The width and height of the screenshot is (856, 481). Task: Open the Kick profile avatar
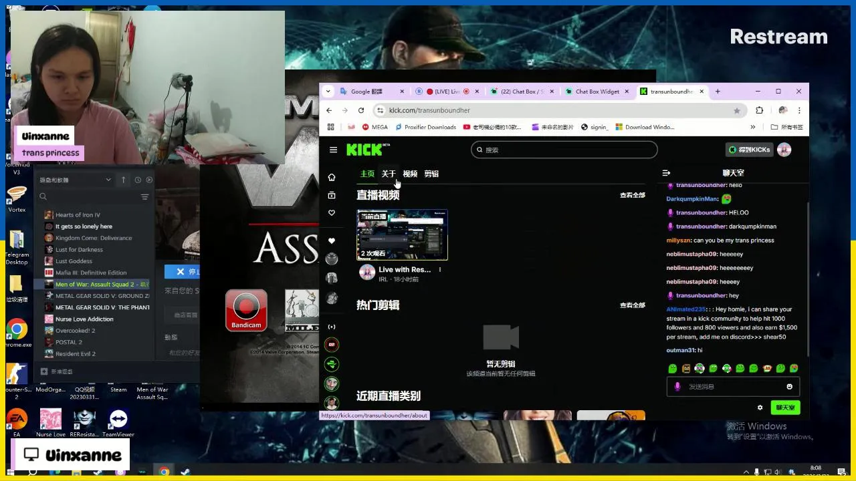(x=784, y=150)
